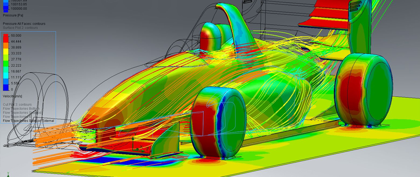This screenshot has height=177, width=420.
Task: Click the 100000.00 minimum pressure value
Action: coord(19,9)
